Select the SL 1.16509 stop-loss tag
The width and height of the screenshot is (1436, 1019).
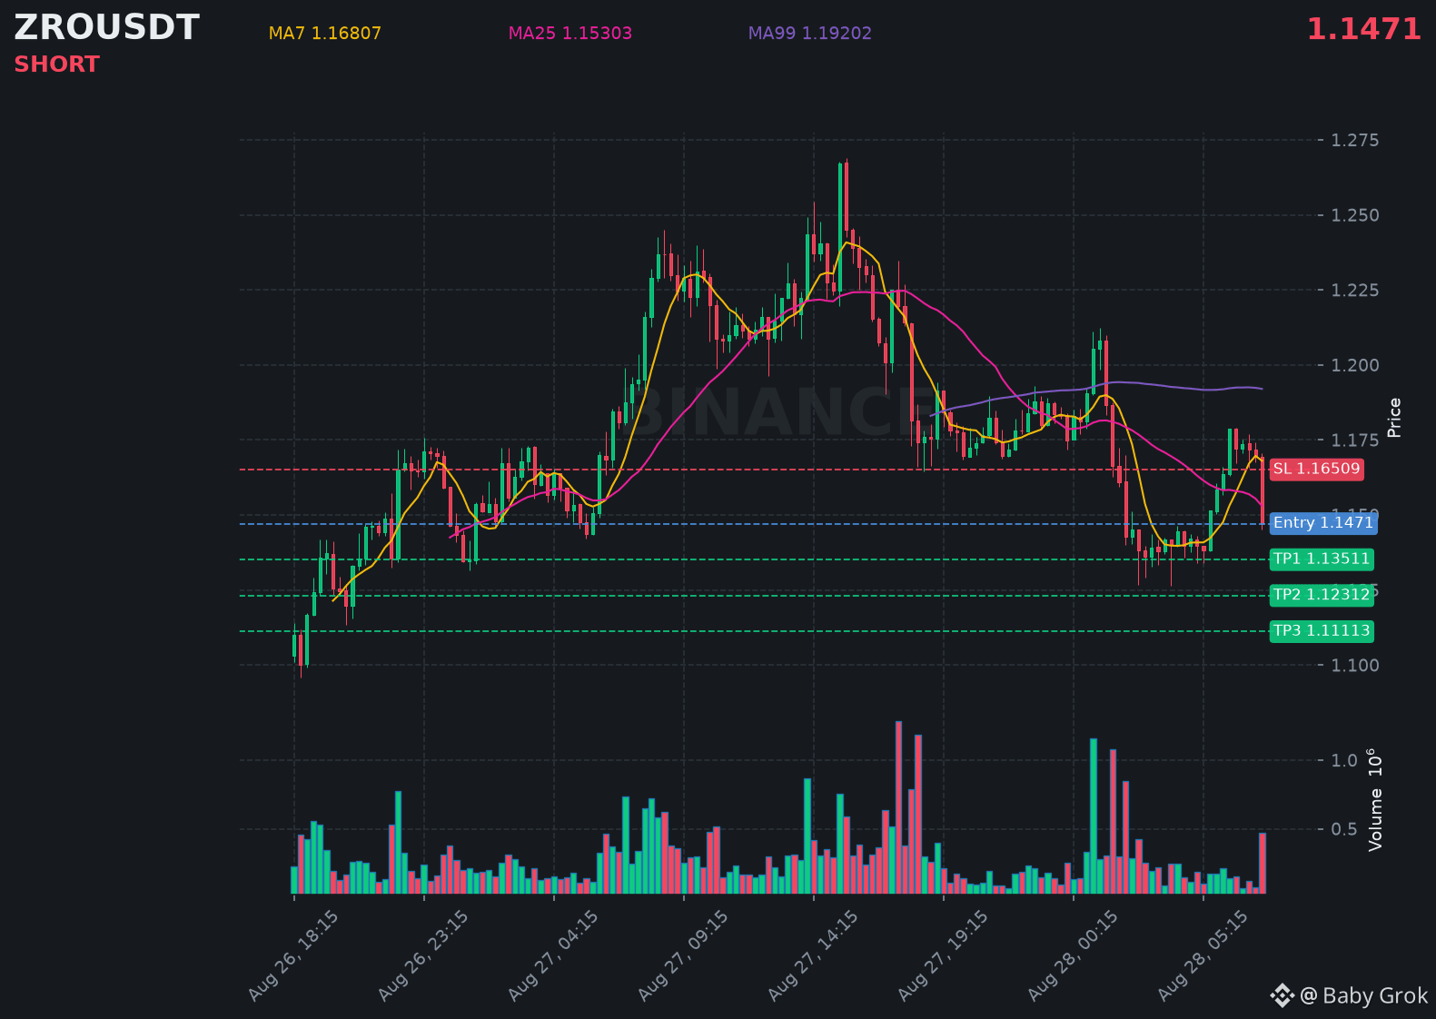(1316, 469)
